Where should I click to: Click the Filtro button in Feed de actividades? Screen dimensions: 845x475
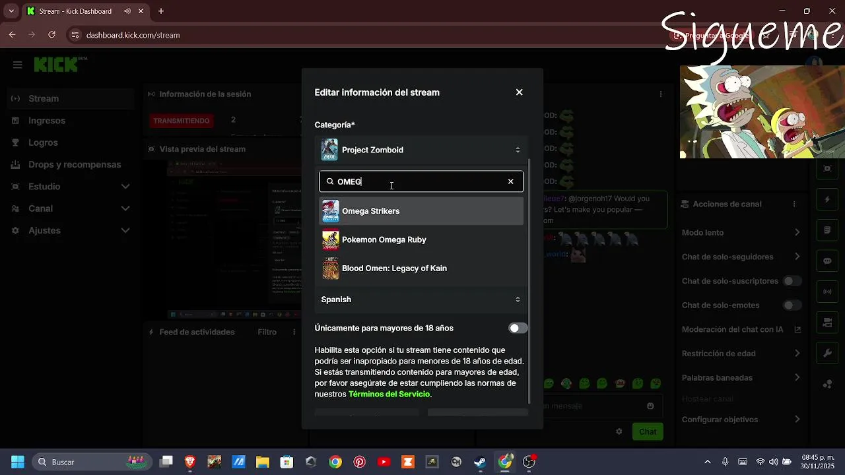coord(267,332)
